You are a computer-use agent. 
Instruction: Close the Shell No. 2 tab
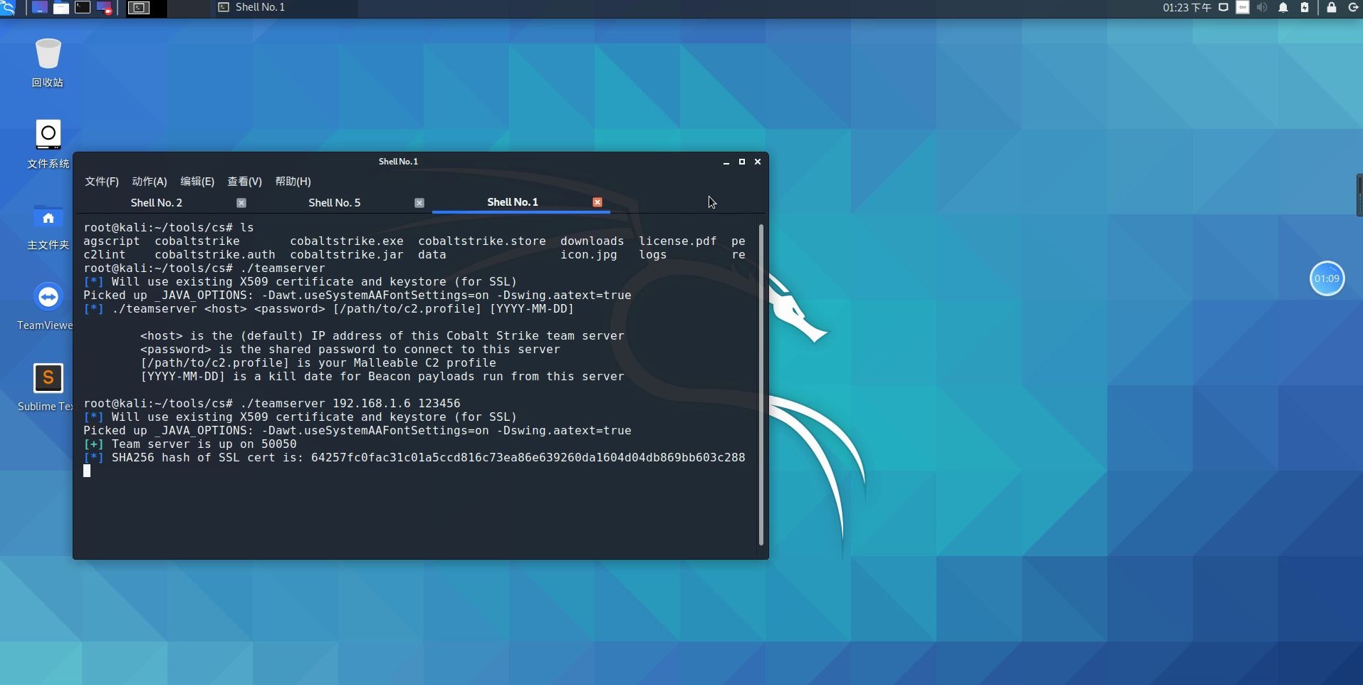tap(241, 203)
